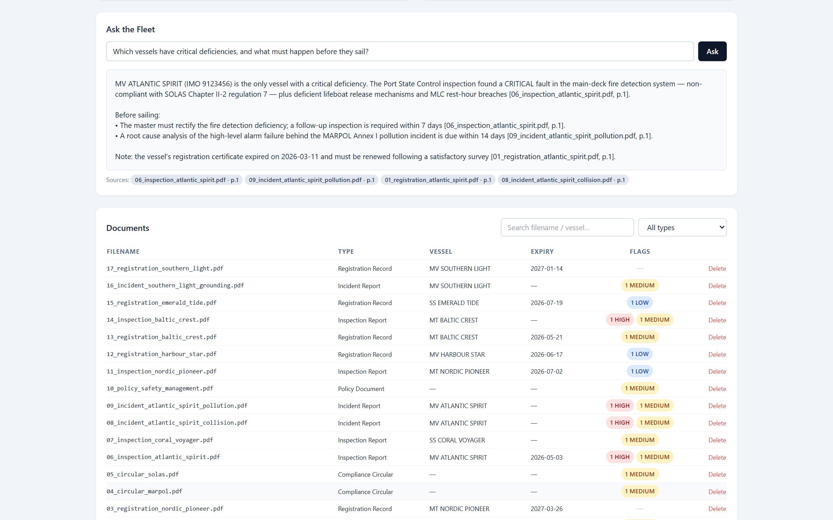Delete 08_incident_atlantic_spirit_collision.pdf row
Viewport: 833px width, 520px height.
(x=717, y=423)
